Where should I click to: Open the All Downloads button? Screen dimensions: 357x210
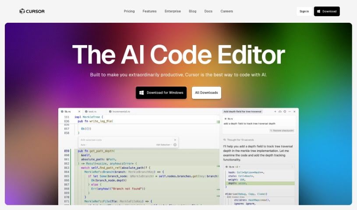[206, 93]
